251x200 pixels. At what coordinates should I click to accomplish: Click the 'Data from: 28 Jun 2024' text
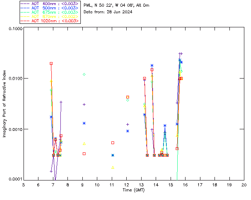[108, 12]
